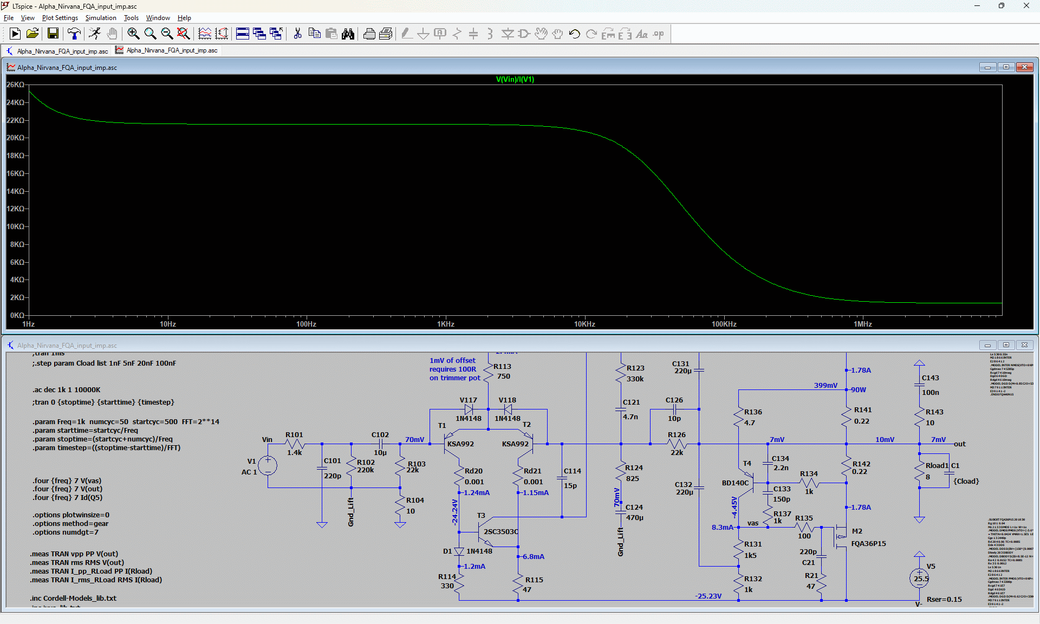Image resolution: width=1040 pixels, height=624 pixels.
Task: Cascade windows via toolbar icon
Action: tap(259, 34)
